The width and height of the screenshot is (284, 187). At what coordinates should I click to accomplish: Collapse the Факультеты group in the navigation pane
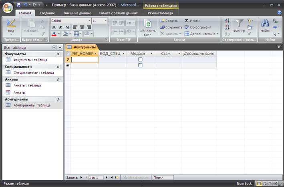(x=58, y=54)
